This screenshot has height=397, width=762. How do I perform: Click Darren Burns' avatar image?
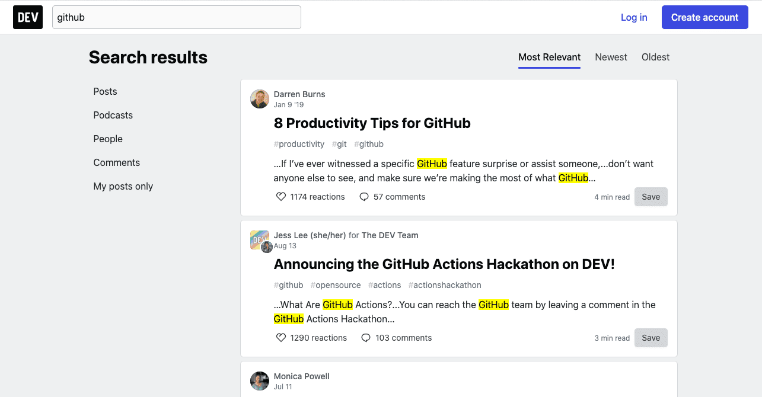(260, 99)
